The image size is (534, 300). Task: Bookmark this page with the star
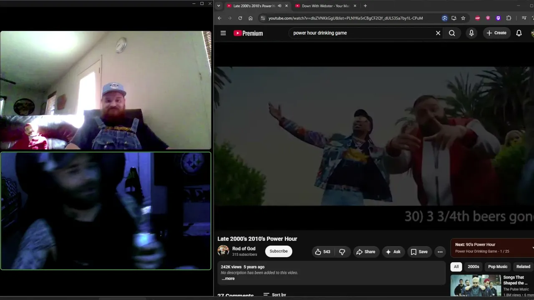(x=463, y=18)
